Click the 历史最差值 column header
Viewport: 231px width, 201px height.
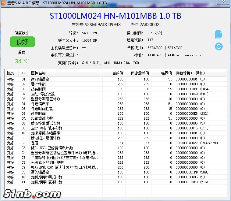(x=140, y=73)
